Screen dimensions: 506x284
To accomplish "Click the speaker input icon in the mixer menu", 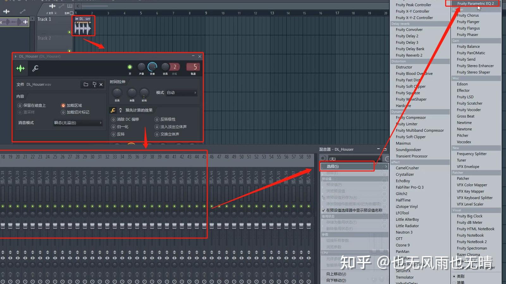I will click(x=323, y=158).
